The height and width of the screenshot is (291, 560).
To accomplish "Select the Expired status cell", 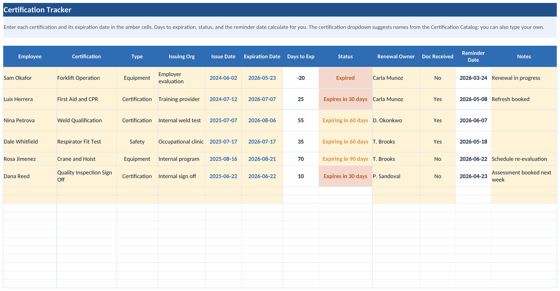I will [345, 78].
